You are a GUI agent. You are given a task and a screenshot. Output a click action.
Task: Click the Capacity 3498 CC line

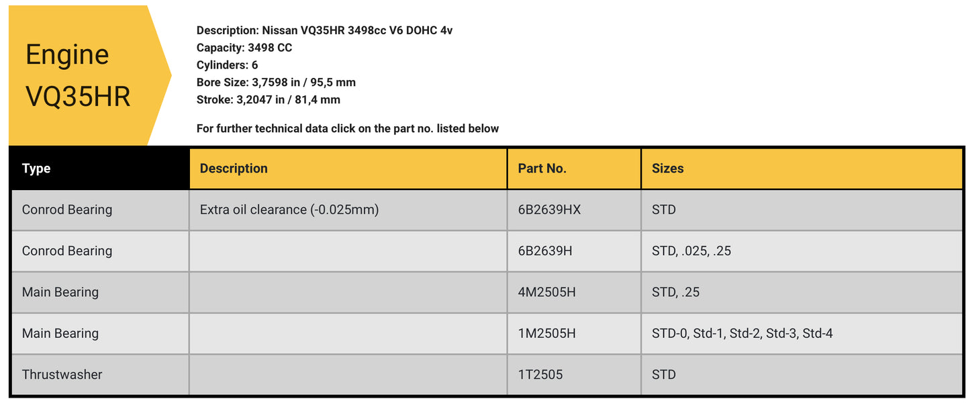pos(244,48)
